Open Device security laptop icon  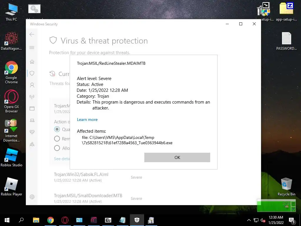coord(32,120)
